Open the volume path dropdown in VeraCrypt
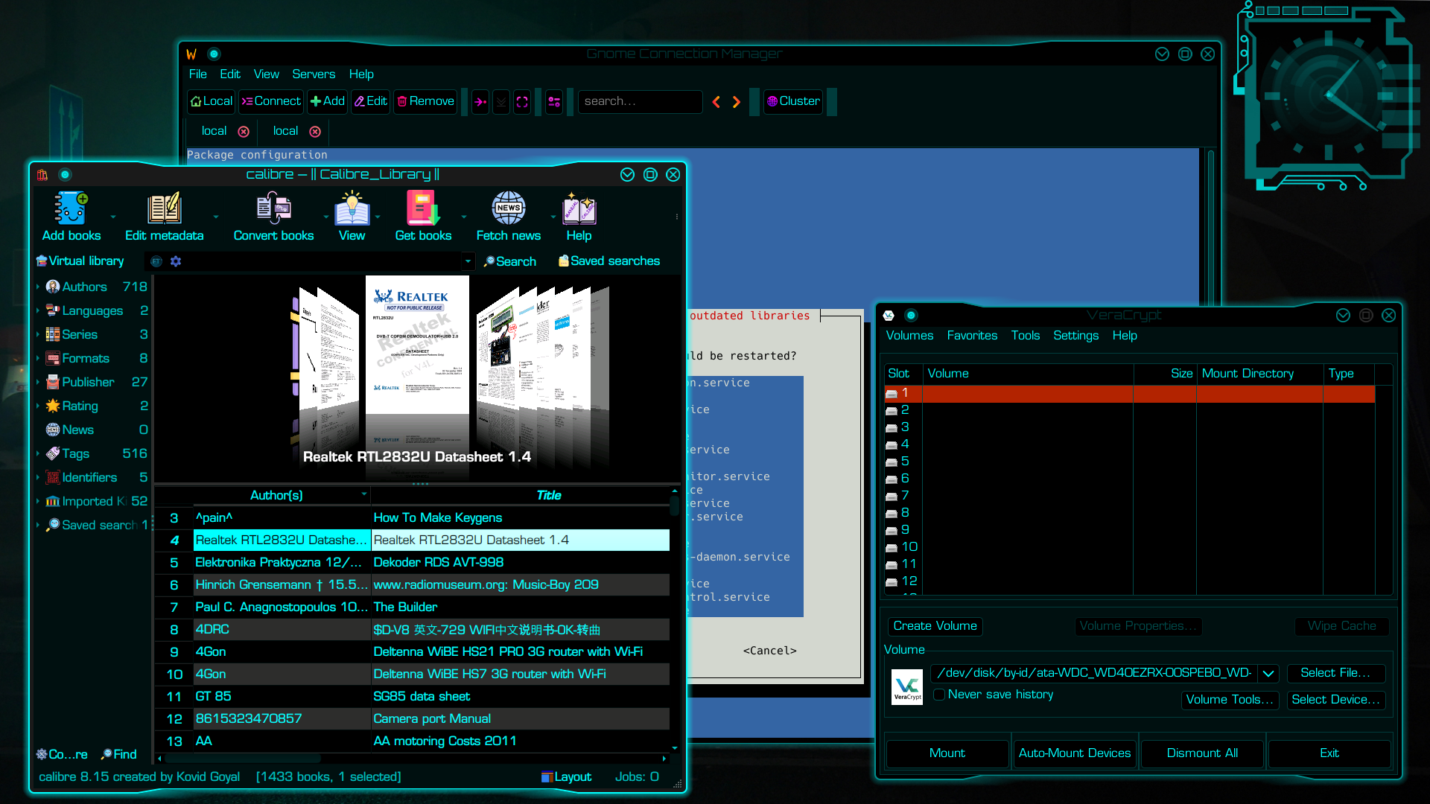Viewport: 1430px width, 804px height. click(1268, 673)
